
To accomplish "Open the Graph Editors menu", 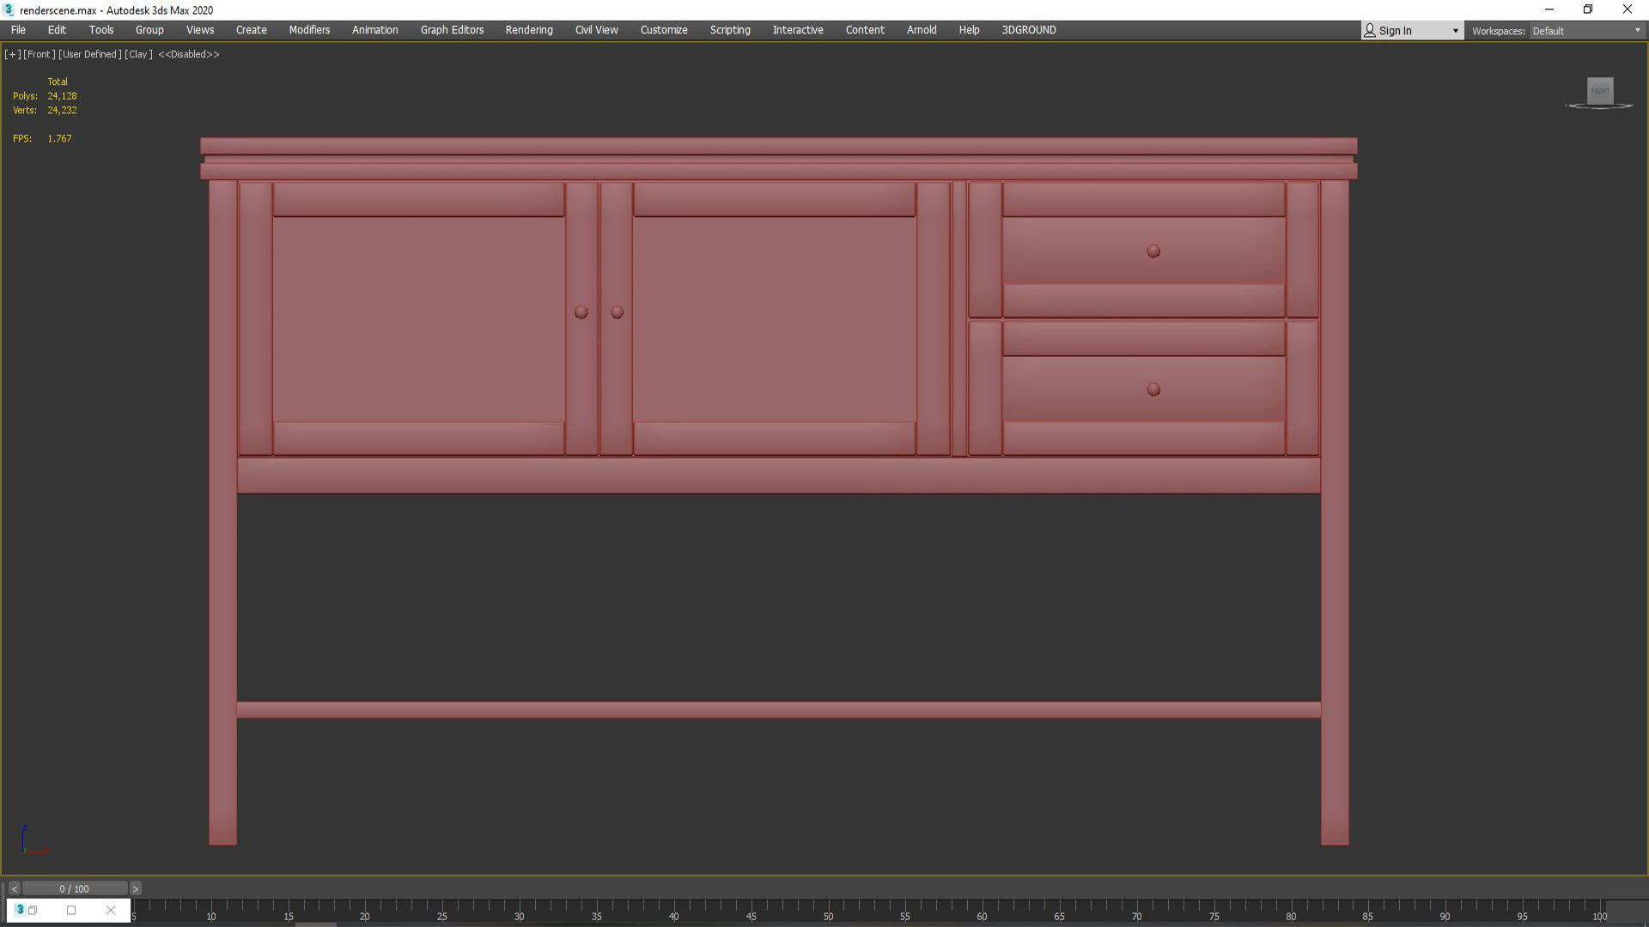I will [452, 30].
